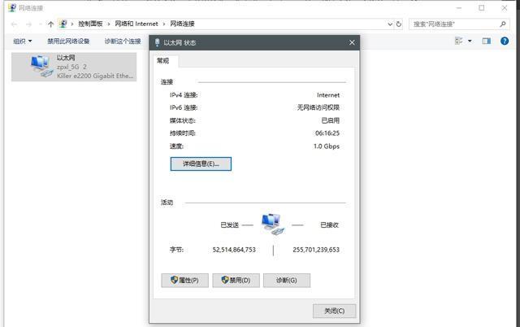Click the zpxl_5G 2 network name
Image resolution: width=520 pixels, height=327 pixels.
pos(71,67)
